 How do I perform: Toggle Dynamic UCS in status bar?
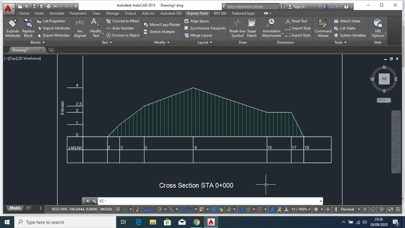coord(241,209)
